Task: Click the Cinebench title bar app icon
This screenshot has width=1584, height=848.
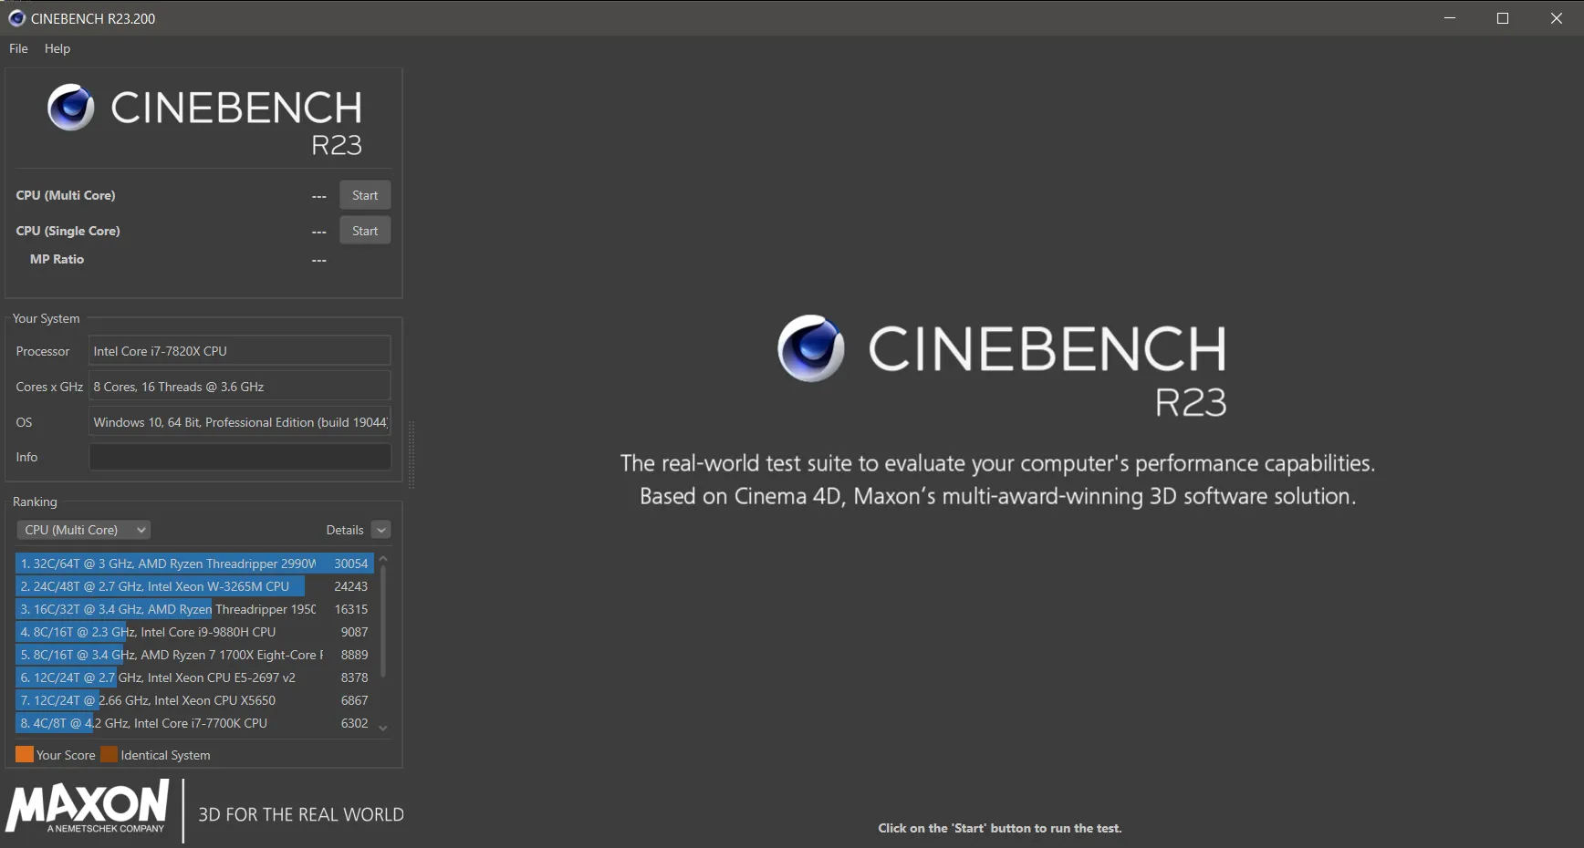Action: pyautogui.click(x=16, y=18)
